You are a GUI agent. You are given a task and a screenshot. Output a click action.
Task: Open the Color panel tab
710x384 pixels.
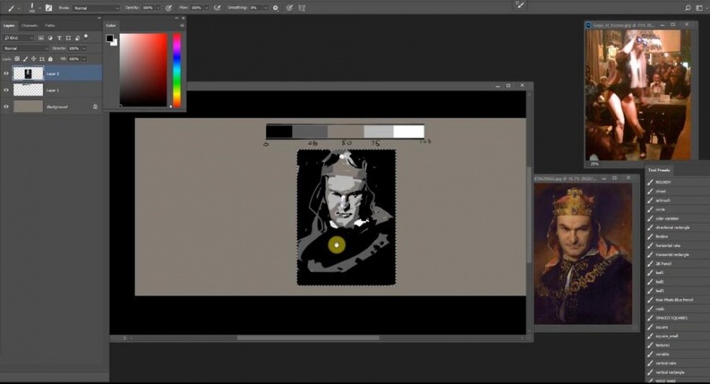(x=111, y=25)
